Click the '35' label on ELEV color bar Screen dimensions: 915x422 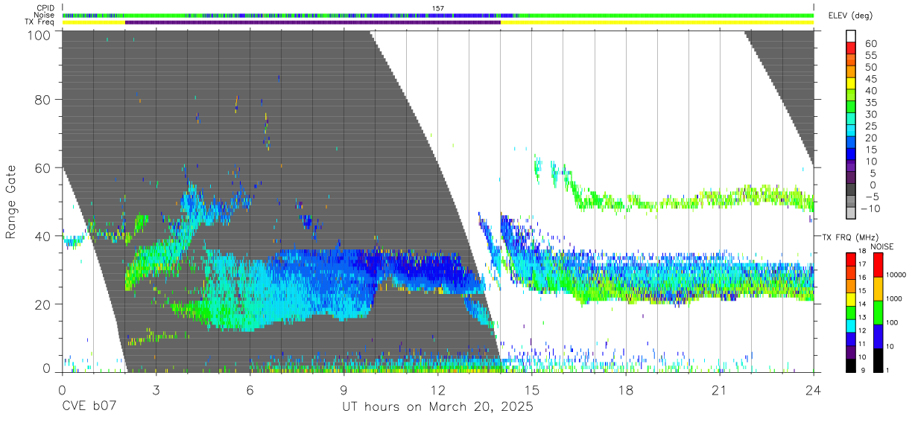coord(870,103)
